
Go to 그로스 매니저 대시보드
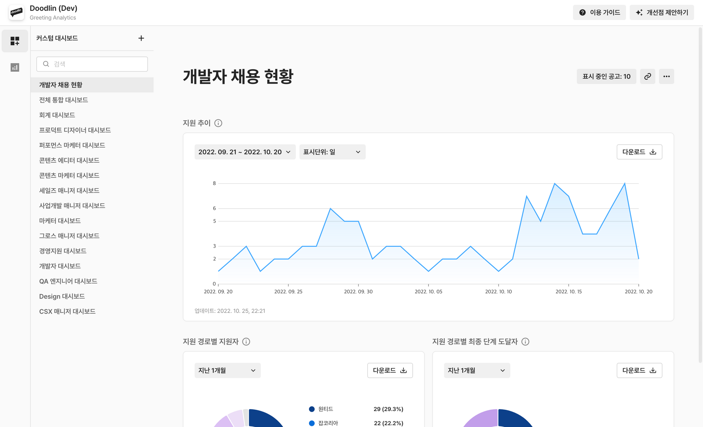click(92, 236)
